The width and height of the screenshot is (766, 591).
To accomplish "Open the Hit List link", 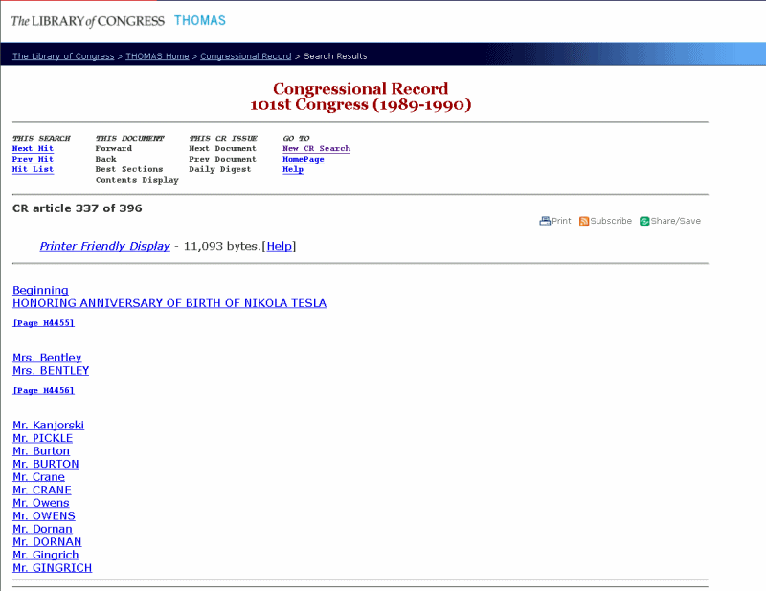I will pos(33,170).
